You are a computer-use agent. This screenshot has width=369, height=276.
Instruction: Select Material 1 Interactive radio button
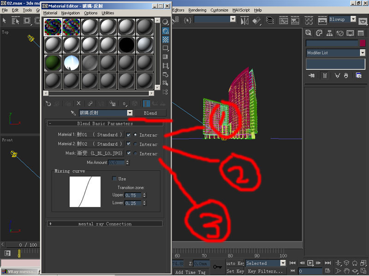click(135, 135)
